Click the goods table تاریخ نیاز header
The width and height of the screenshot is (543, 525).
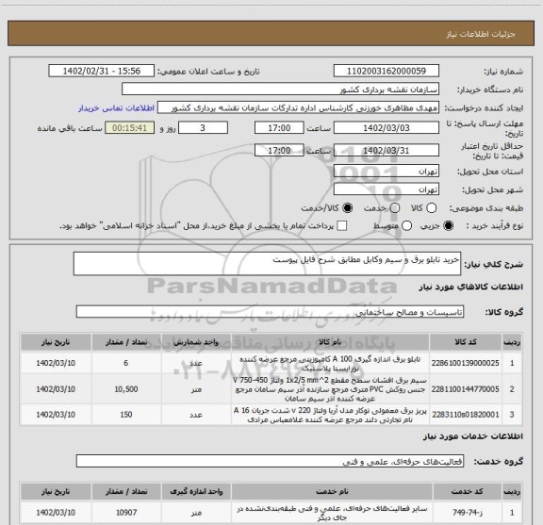pyautogui.click(x=56, y=342)
